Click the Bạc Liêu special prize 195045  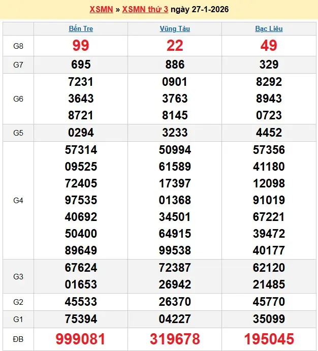coord(269,339)
